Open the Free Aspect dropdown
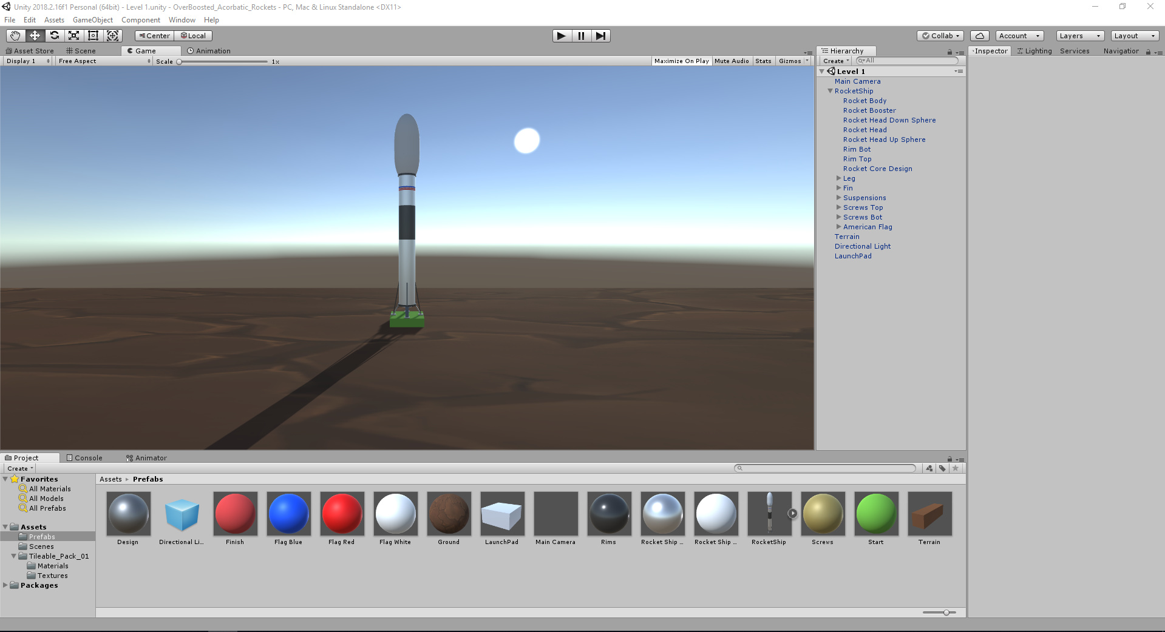 pyautogui.click(x=104, y=61)
